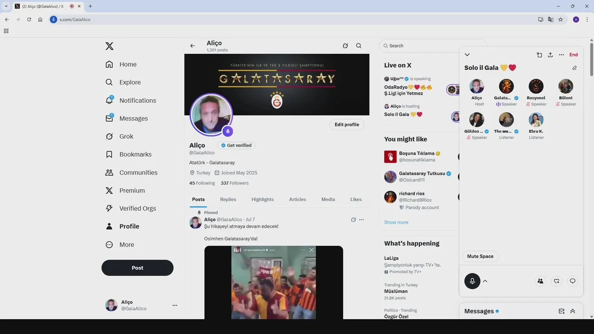Click the browser reload button
594x334 pixels.
click(29, 19)
